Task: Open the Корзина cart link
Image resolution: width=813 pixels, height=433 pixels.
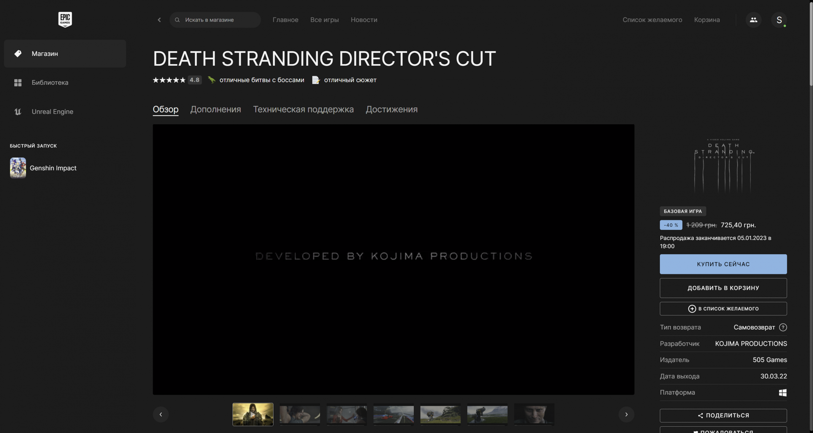Action: point(707,20)
